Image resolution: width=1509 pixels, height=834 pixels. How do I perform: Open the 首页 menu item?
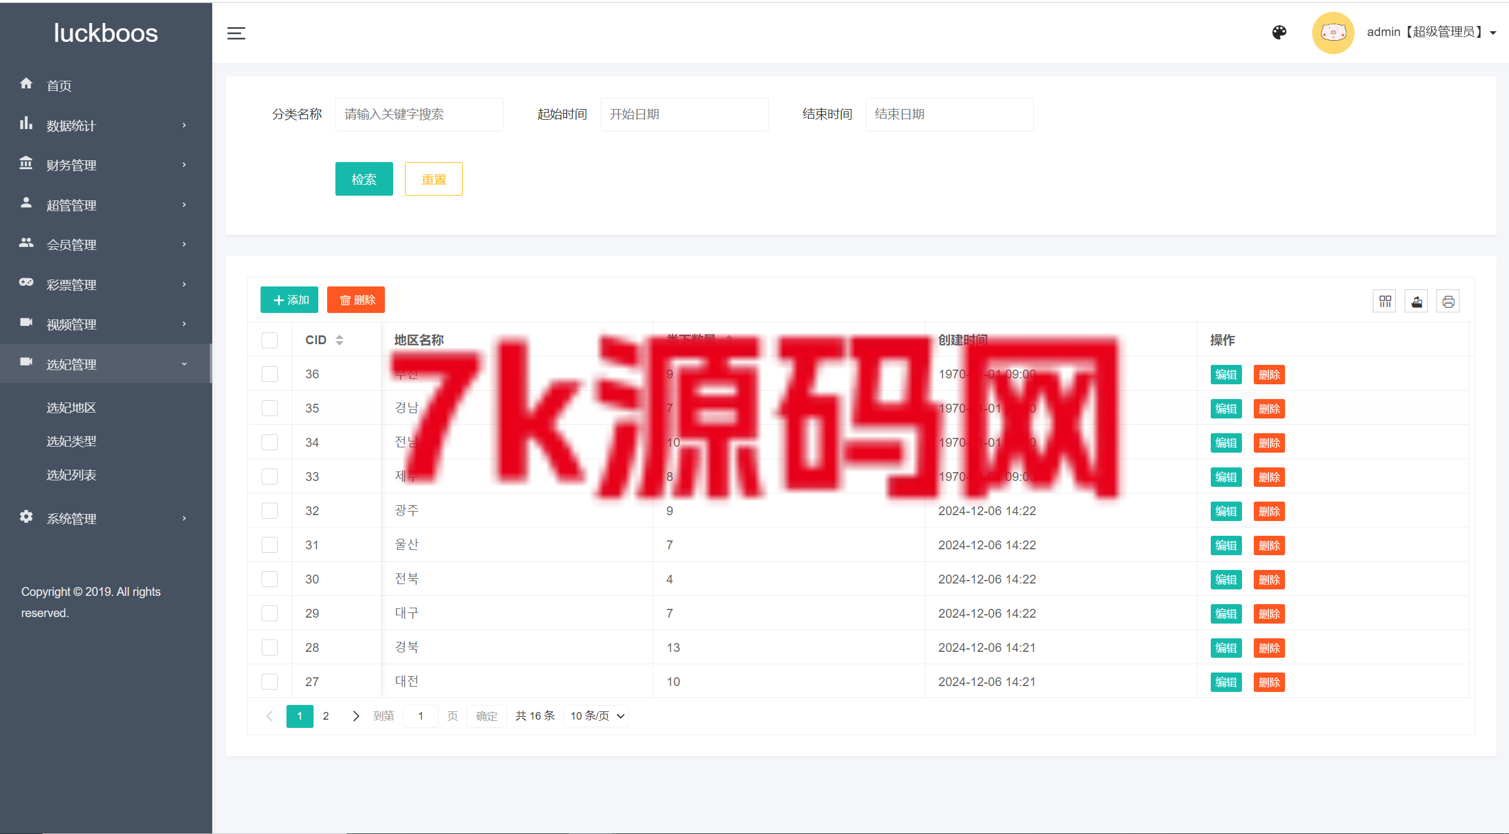pyautogui.click(x=106, y=85)
